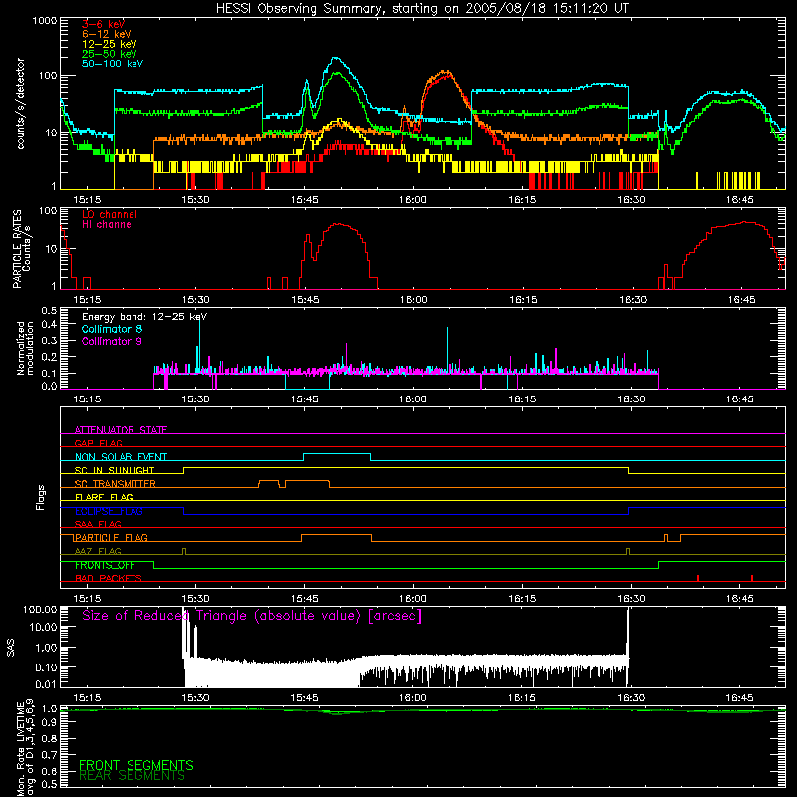This screenshot has height=797, width=797.
Task: Select the 3-6 keV legend label
Action: (x=104, y=24)
